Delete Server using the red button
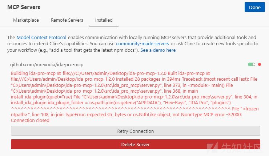269x156 pixels. 136,144
